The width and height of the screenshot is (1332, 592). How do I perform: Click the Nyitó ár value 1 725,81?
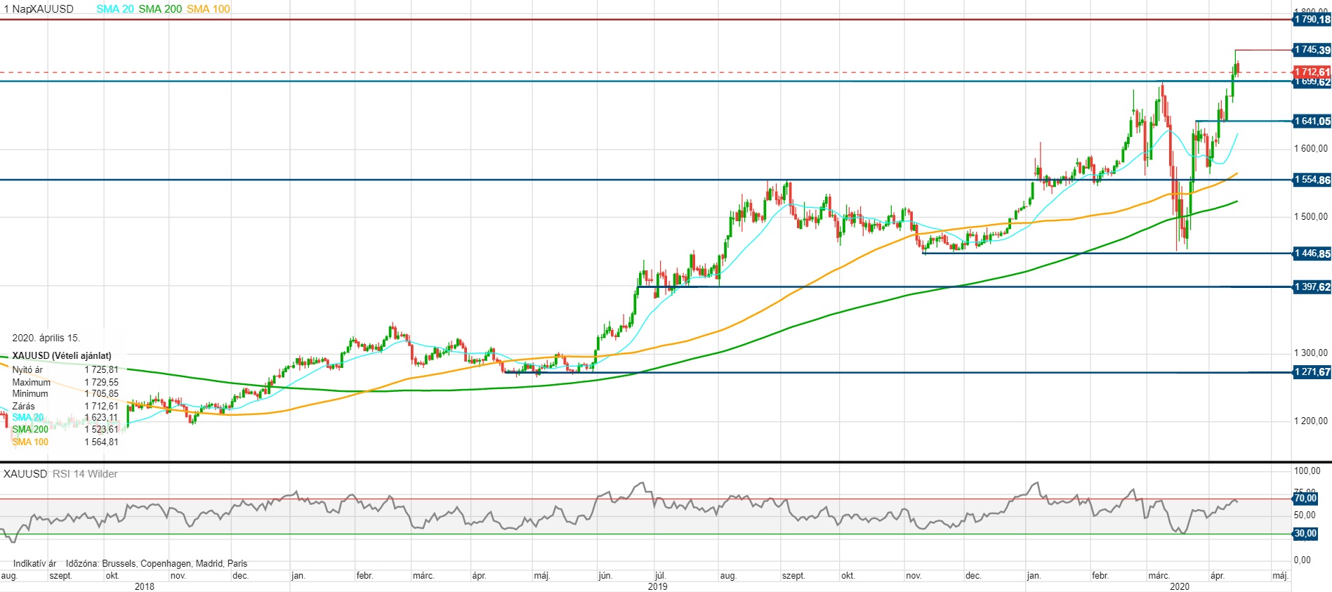[102, 369]
